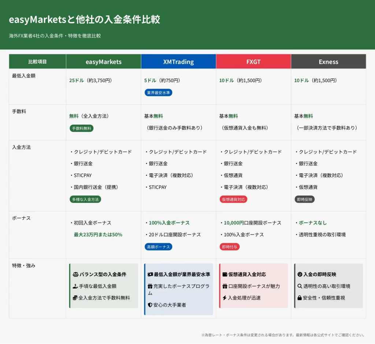Select the dark gray Exness column header
The height and width of the screenshot is (344, 375).
pyautogui.click(x=328, y=62)
